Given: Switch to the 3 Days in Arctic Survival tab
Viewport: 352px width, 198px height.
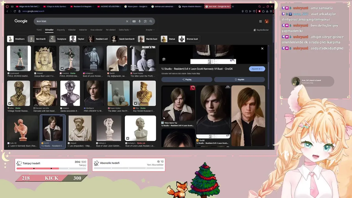Looking at the screenshot, I should 55,6.
